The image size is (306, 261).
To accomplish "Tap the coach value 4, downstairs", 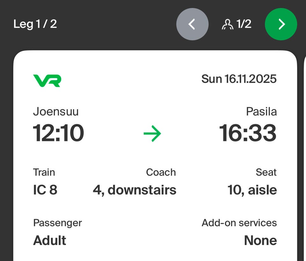I will [135, 190].
